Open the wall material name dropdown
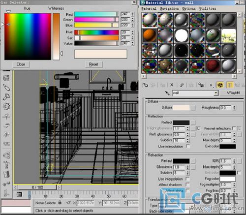Viewport: 246px width, 215px height. pyautogui.click(x=216, y=93)
